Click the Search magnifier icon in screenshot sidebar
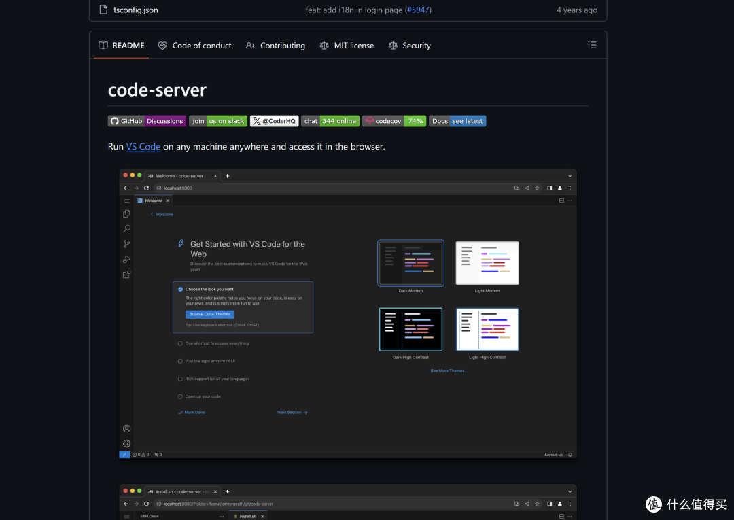The image size is (734, 520). coord(127,229)
